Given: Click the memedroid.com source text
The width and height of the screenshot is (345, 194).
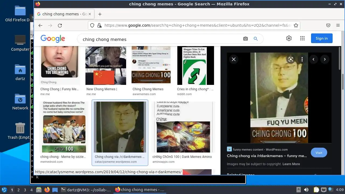Looking at the screenshot, I should click(x=51, y=162).
